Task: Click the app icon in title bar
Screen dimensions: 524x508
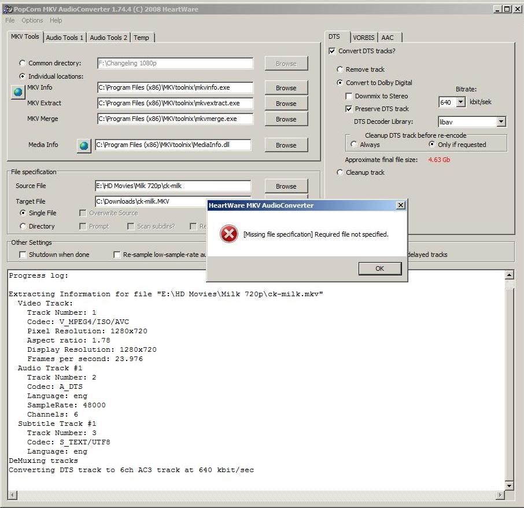Action: coord(8,9)
